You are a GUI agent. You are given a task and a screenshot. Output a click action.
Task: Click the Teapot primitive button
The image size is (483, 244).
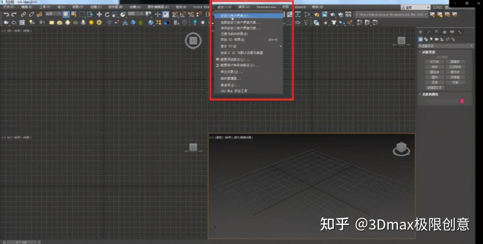(434, 82)
